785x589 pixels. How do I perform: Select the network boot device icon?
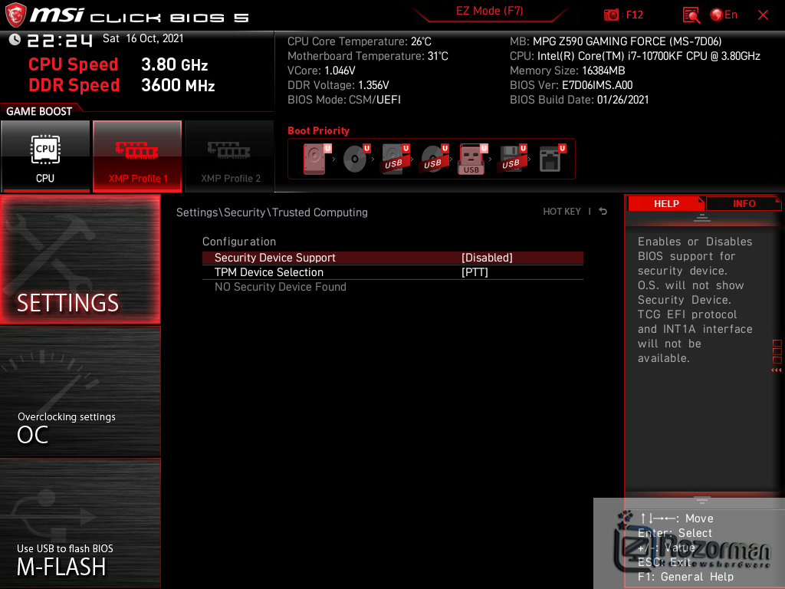552,159
